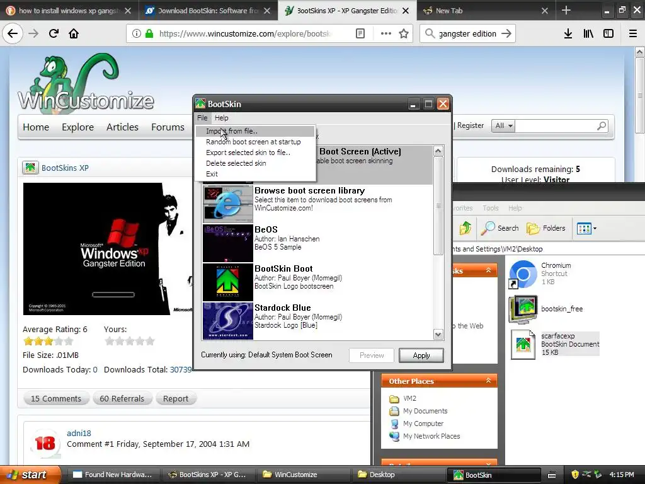Select scarfacexp BootSkin Document icon
645x484 pixels.
[523, 345]
